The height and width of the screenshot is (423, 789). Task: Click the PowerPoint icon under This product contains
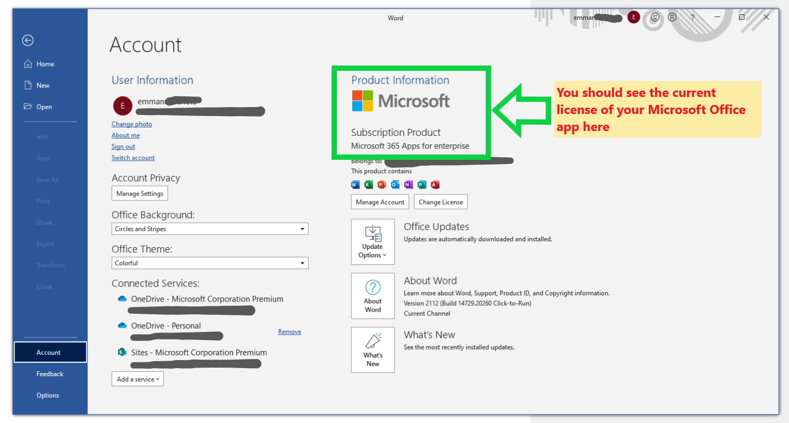tap(382, 185)
